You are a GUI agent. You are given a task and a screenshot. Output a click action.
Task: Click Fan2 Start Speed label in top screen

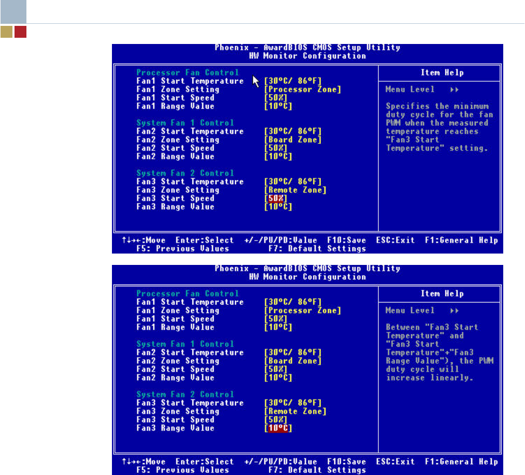(x=175, y=148)
